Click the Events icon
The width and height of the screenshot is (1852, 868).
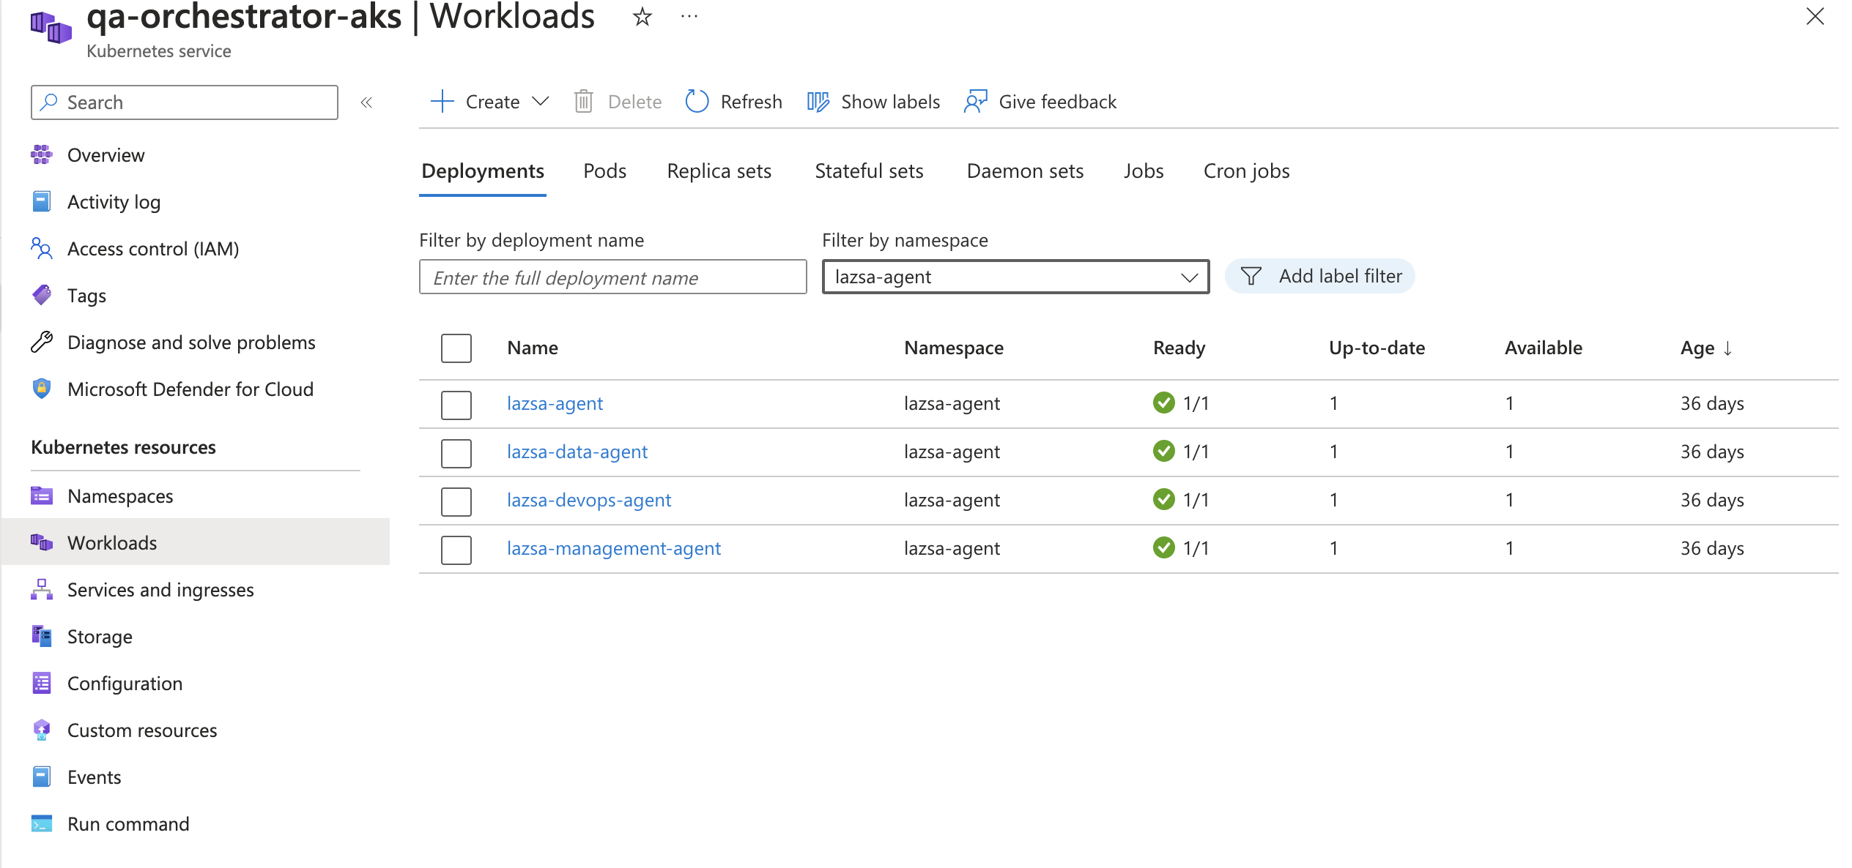tap(42, 777)
